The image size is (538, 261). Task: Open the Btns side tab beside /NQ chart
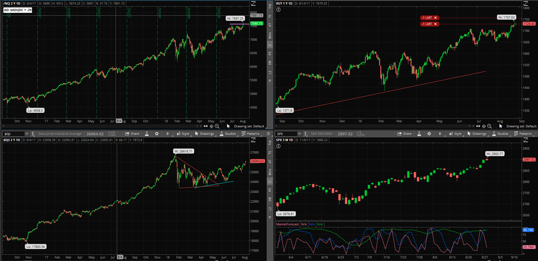(x=270, y=35)
